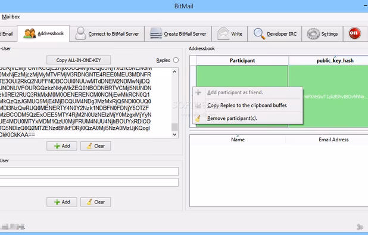Switch to the Write tab
This screenshot has height=235, width=368.
coord(229,34)
